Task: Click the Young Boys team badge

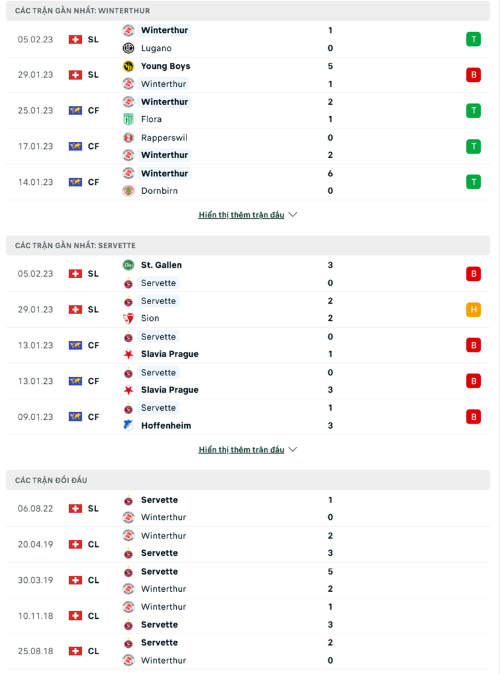Action: pyautogui.click(x=128, y=65)
